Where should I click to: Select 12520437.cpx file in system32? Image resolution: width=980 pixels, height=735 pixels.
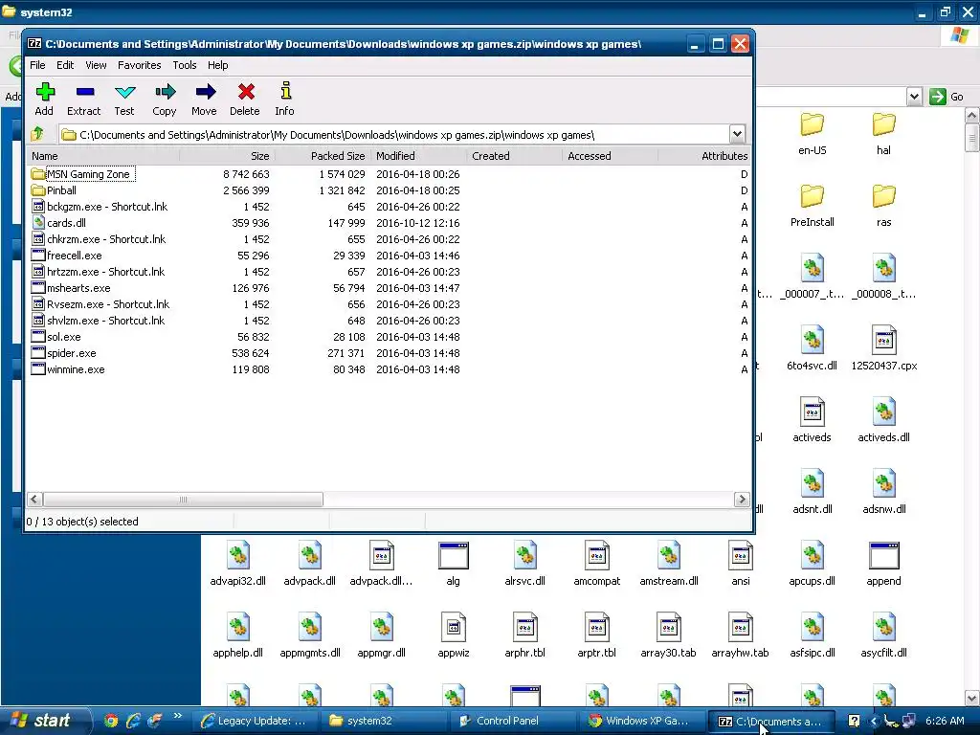883,348
